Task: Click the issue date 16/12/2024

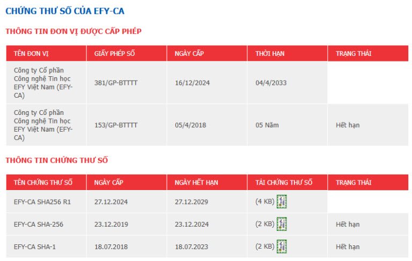Action: (x=193, y=83)
